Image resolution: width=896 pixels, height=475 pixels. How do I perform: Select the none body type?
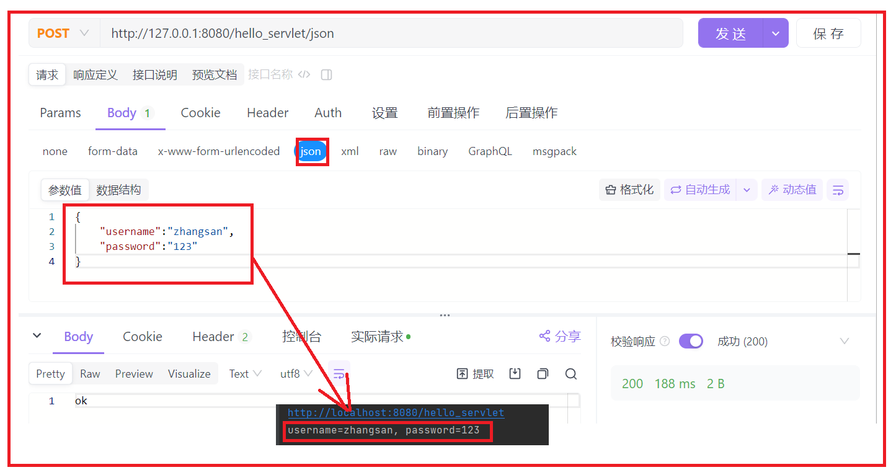tap(55, 151)
